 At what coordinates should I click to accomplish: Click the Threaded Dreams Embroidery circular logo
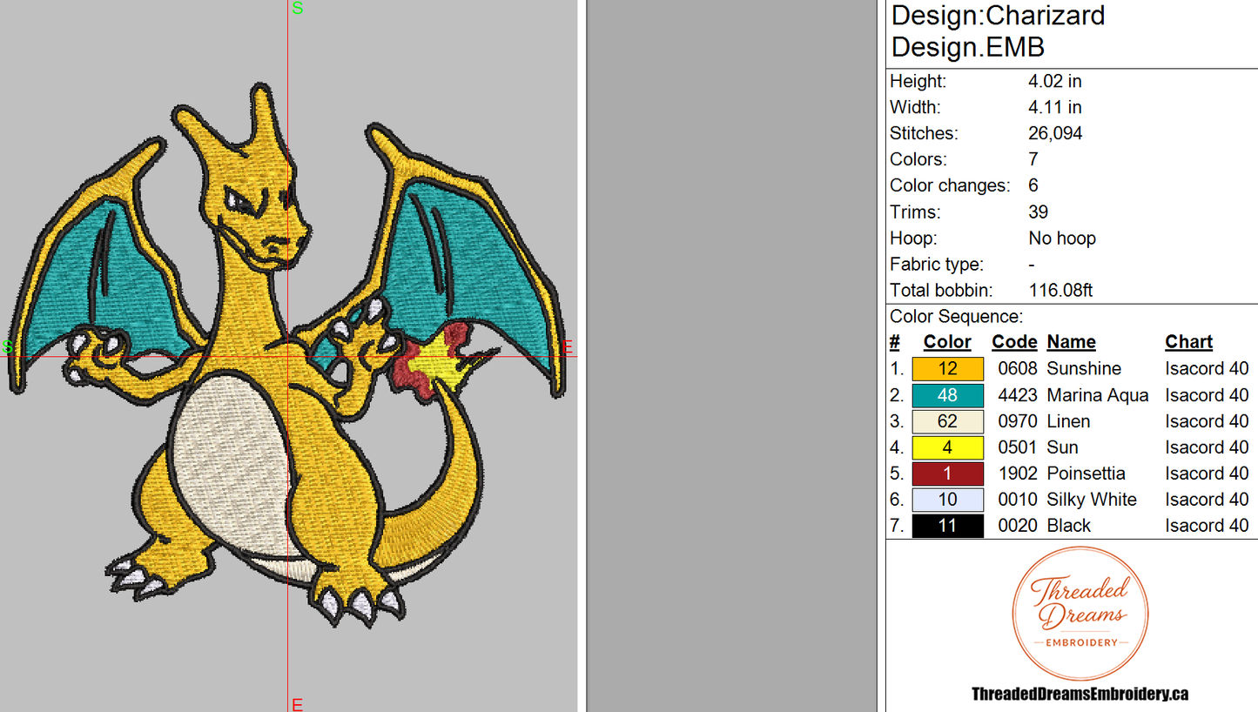pos(1080,614)
